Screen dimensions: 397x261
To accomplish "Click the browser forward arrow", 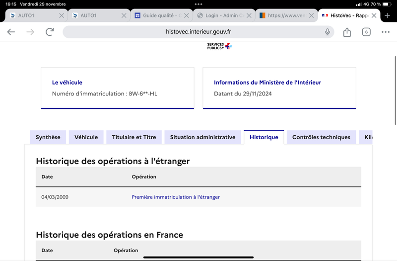I will coord(30,32).
